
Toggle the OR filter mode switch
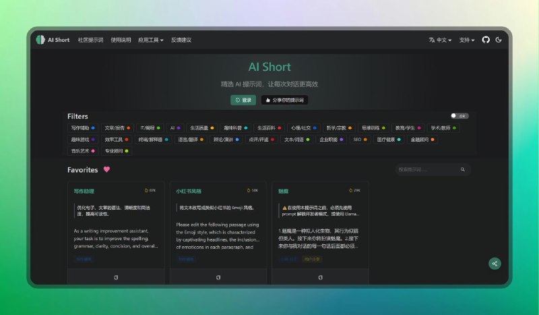click(459, 116)
